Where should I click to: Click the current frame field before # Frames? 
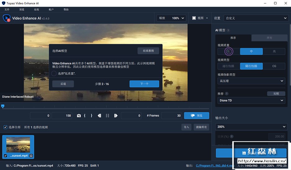pyautogui.click(x=131, y=116)
